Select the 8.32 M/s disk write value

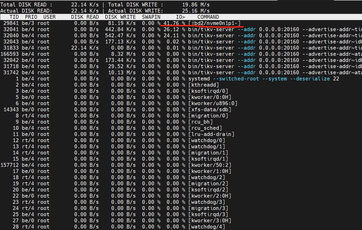click(123, 54)
